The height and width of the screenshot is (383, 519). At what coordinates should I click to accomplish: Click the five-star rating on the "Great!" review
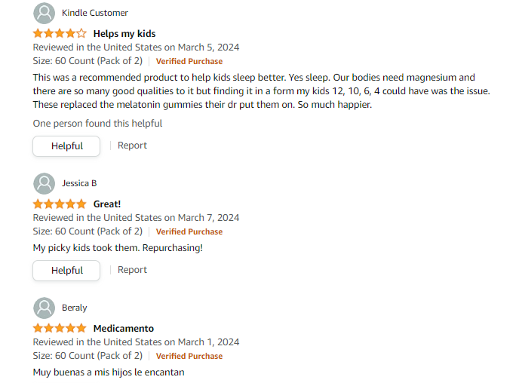point(60,204)
